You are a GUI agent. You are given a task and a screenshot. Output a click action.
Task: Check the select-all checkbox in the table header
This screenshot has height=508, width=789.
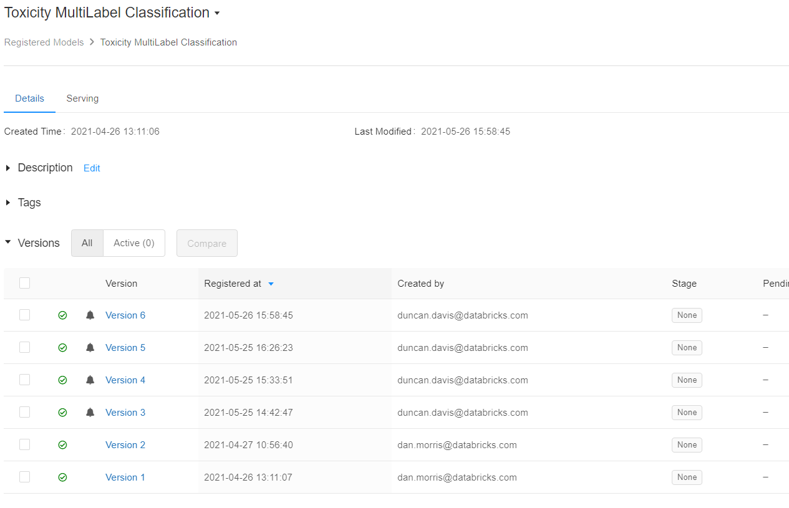click(x=24, y=283)
